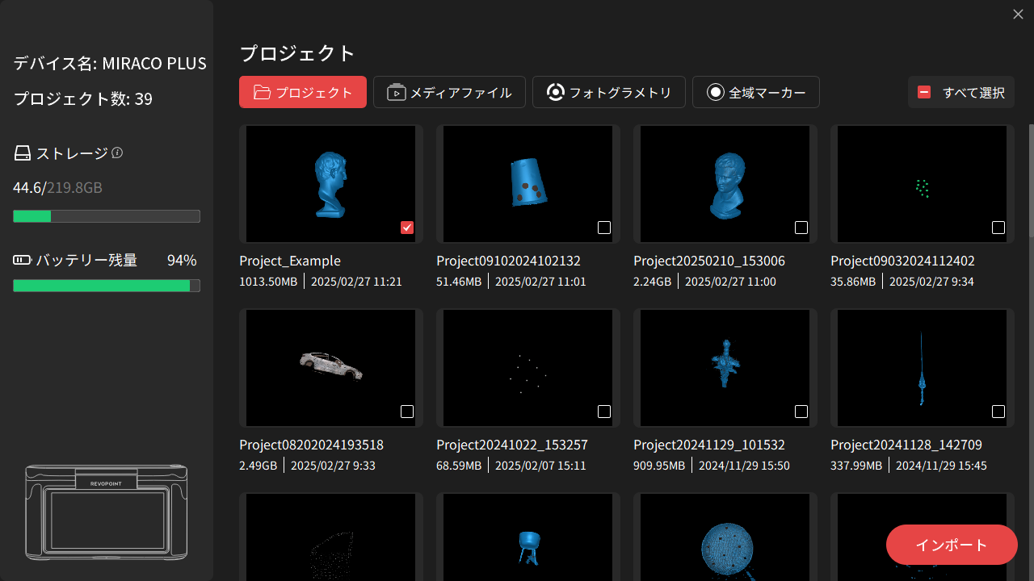The width and height of the screenshot is (1034, 581).
Task: Click the Project20250210_153006 name label
Action: tap(709, 261)
